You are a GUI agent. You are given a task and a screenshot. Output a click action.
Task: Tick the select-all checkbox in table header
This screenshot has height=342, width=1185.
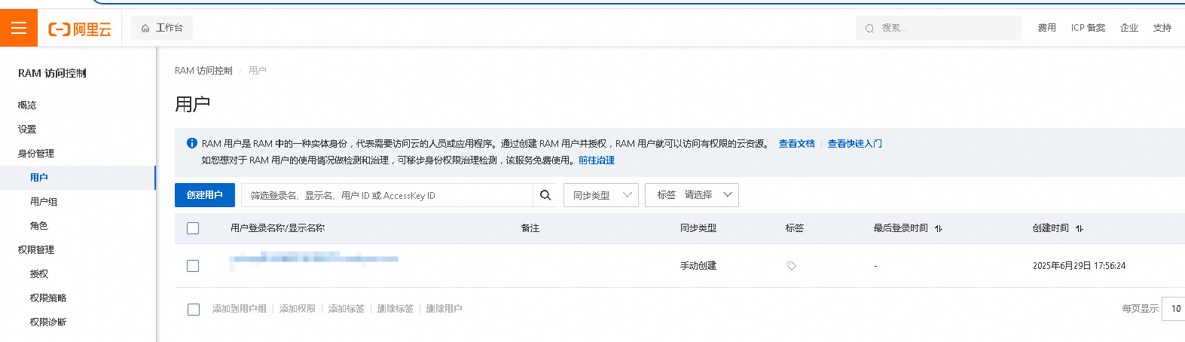(193, 228)
